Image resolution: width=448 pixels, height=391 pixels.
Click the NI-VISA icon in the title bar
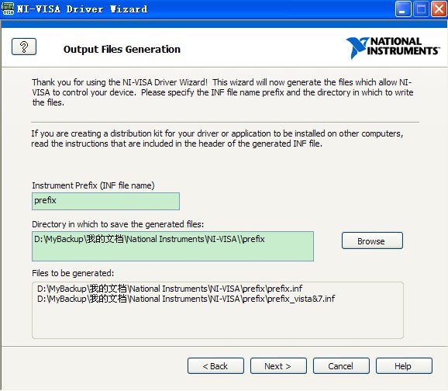(x=8, y=9)
